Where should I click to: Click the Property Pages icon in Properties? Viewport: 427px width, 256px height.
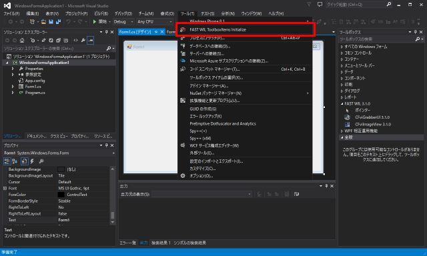(x=41, y=161)
